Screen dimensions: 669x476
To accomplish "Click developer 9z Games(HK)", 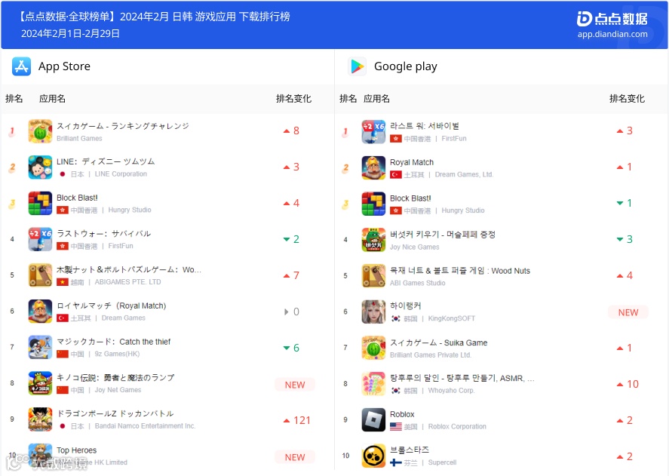I will pyautogui.click(x=117, y=354).
